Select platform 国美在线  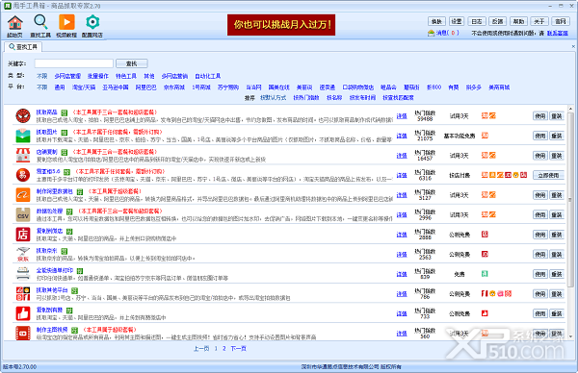pyautogui.click(x=279, y=87)
